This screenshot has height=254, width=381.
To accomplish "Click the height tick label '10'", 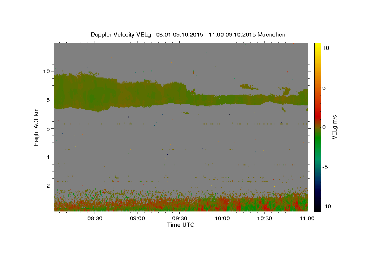I will tap(47, 71).
